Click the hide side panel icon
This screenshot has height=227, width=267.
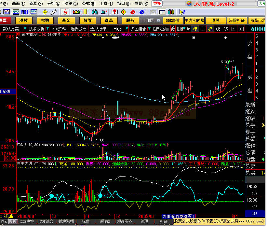(241, 29)
